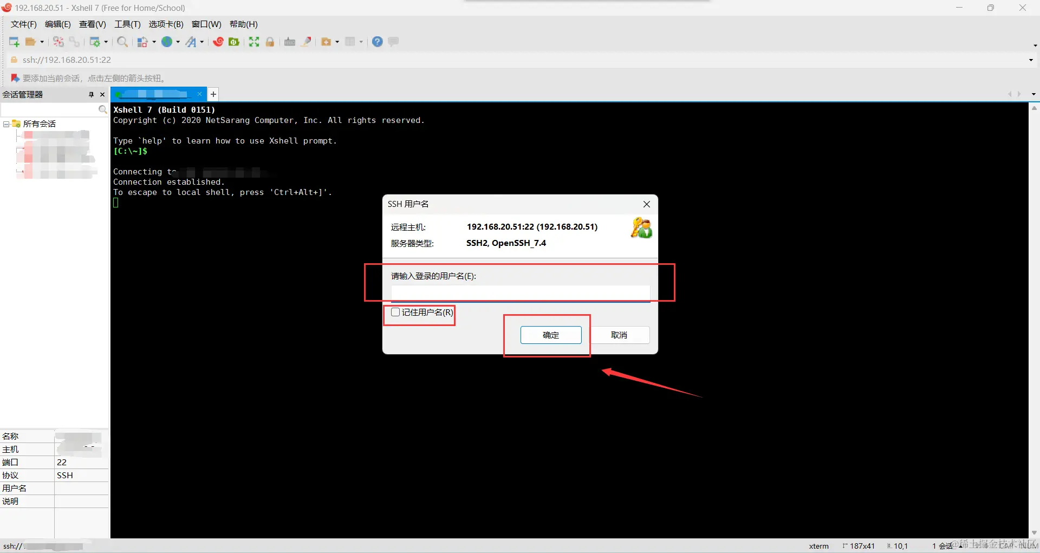Click the 协议 value SSH cell
This screenshot has height=553, width=1040.
pos(82,476)
